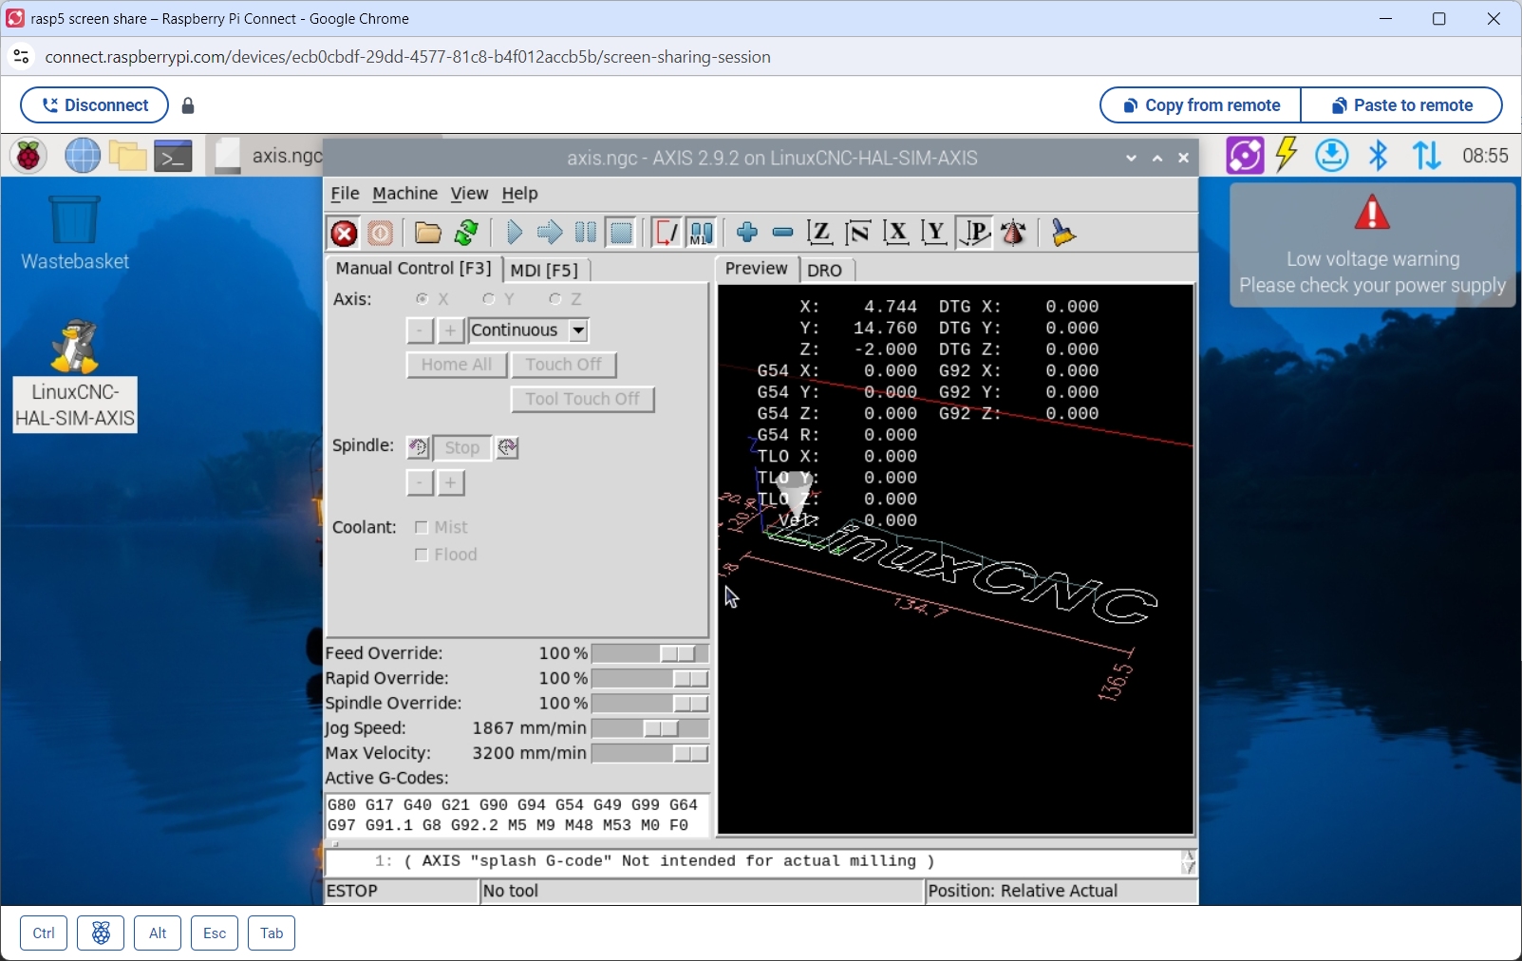Screen dimensions: 1522x961
Task: Select the Y axis radio button
Action: pos(489,299)
